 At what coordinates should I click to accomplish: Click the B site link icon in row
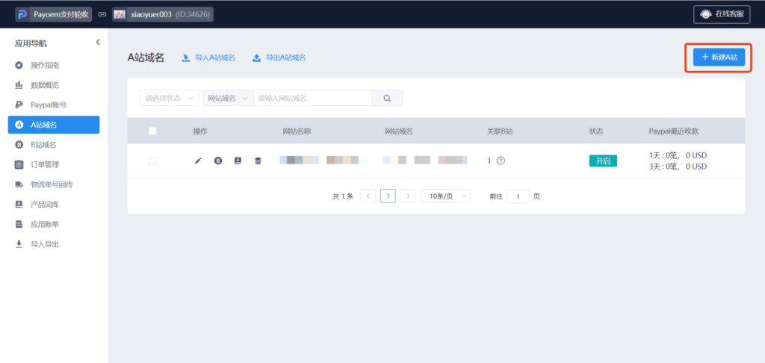tap(218, 161)
